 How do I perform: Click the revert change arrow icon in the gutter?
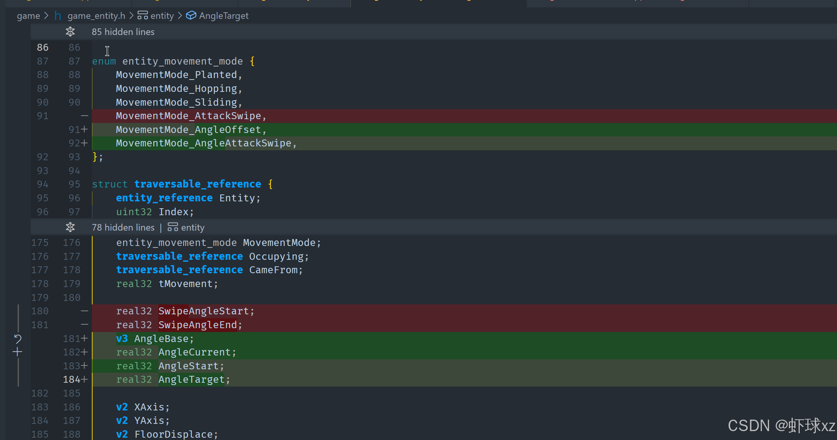pos(18,339)
